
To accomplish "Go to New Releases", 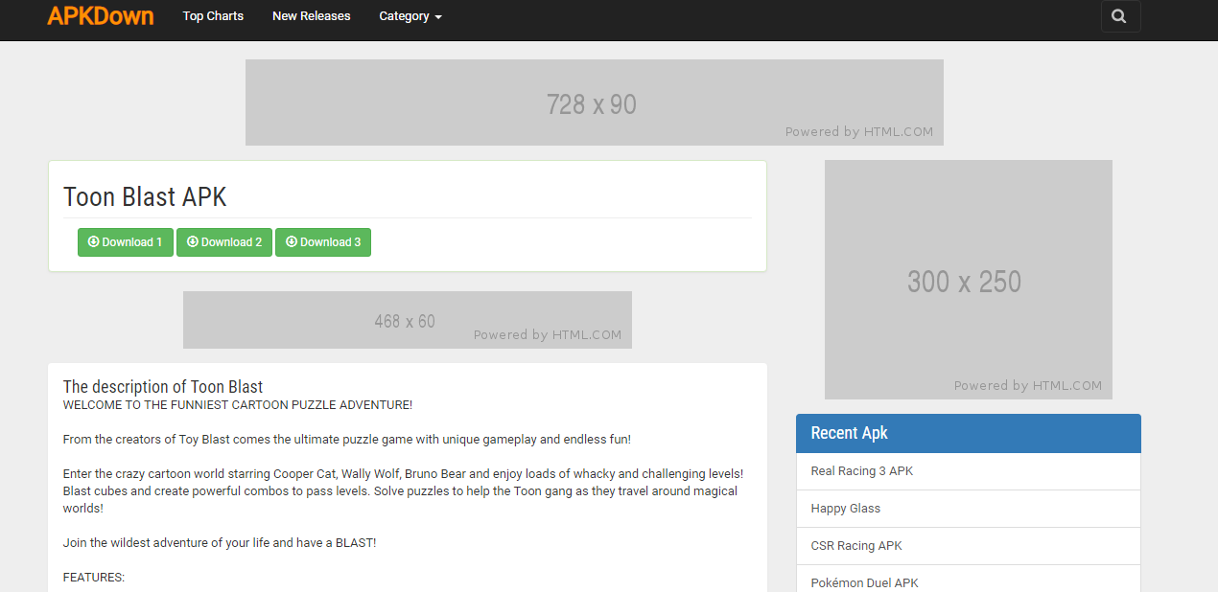I will pyautogui.click(x=311, y=16).
